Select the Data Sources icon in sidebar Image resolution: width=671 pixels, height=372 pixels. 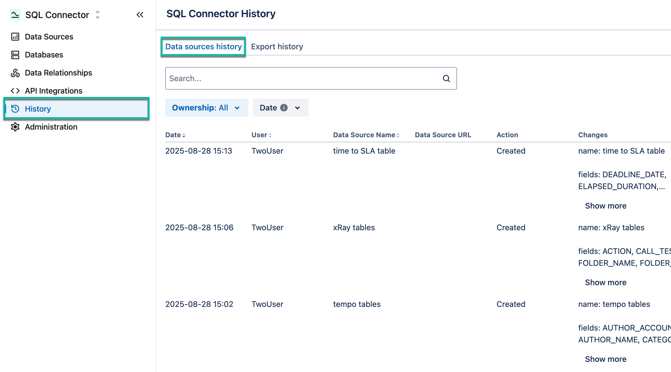point(15,37)
